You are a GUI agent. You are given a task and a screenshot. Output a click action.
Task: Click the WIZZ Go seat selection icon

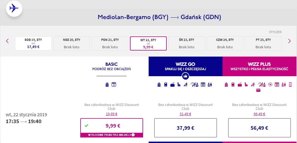coord(179,85)
